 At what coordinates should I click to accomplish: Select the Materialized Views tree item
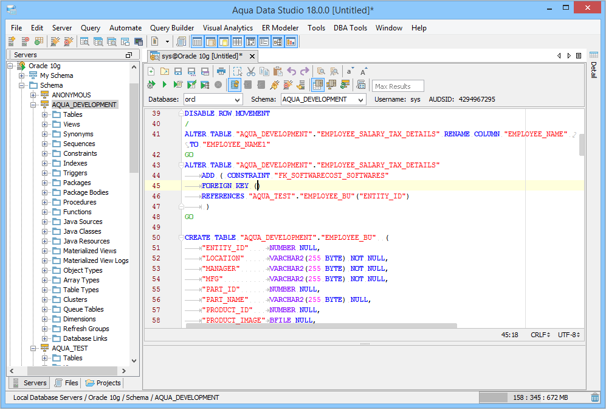(89, 251)
